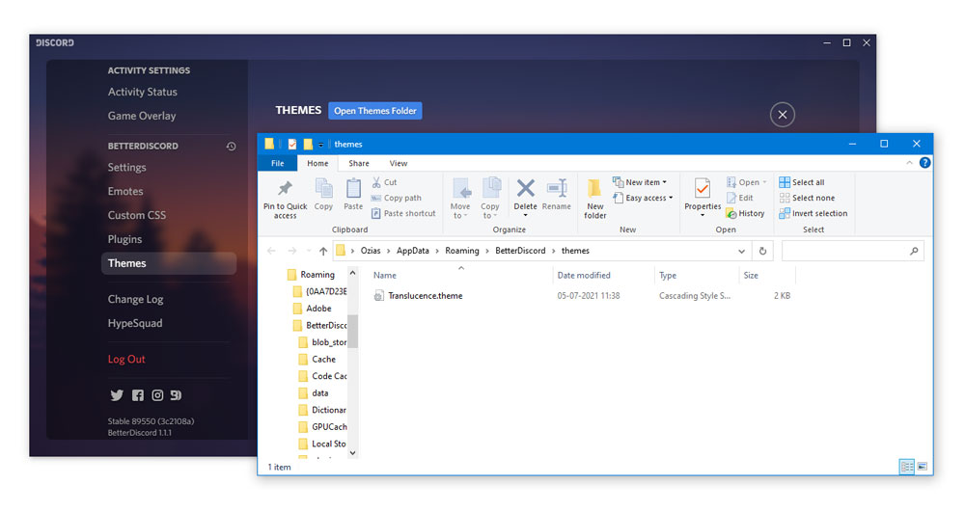Open Change Log in Discord sidebar

click(x=135, y=299)
